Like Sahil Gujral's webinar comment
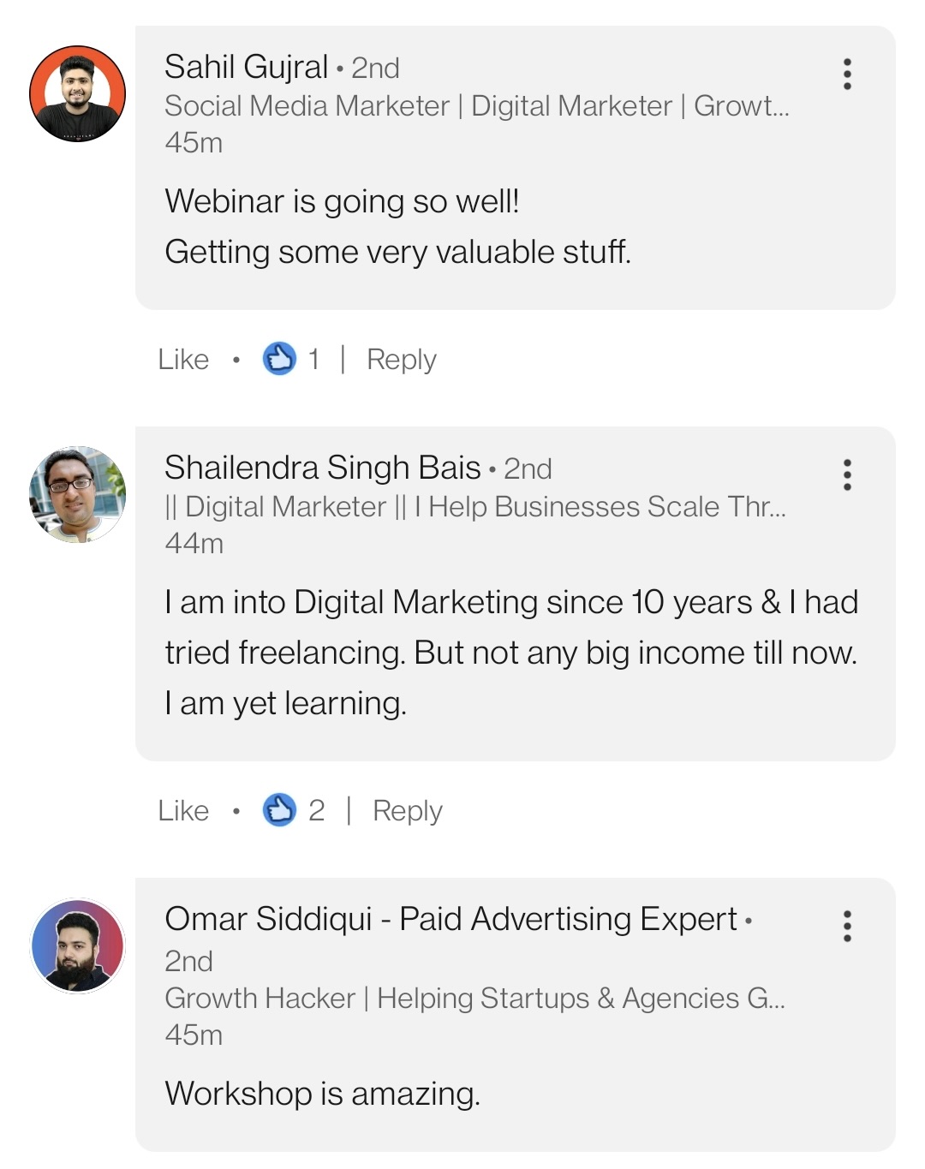The image size is (925, 1169). [x=182, y=358]
